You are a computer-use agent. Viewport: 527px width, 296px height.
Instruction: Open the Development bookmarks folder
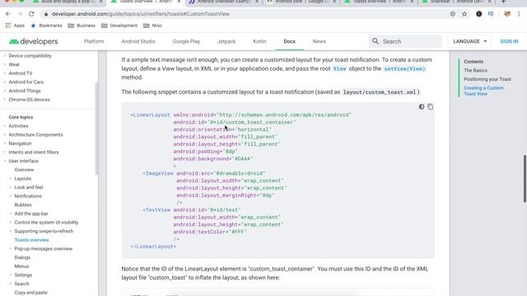[x=119, y=25]
